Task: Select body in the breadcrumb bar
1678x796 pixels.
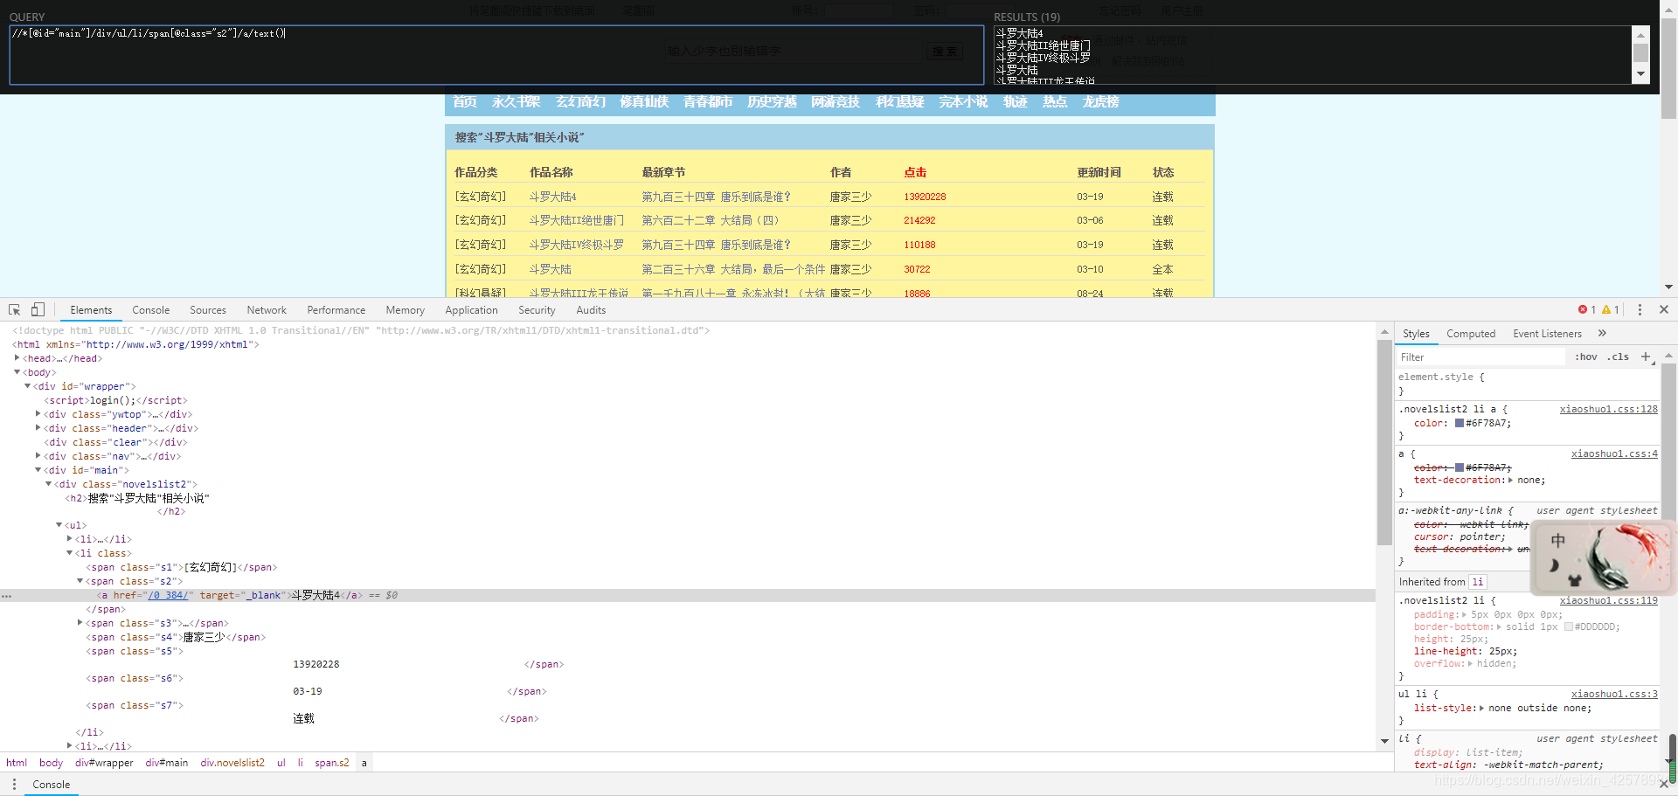Action: 51,763
